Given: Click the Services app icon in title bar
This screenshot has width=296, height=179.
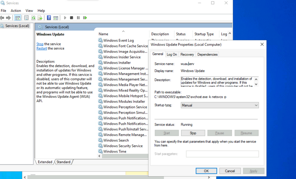Looking at the screenshot, I should 2,3.
